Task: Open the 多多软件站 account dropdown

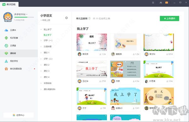Action: click(x=21, y=14)
